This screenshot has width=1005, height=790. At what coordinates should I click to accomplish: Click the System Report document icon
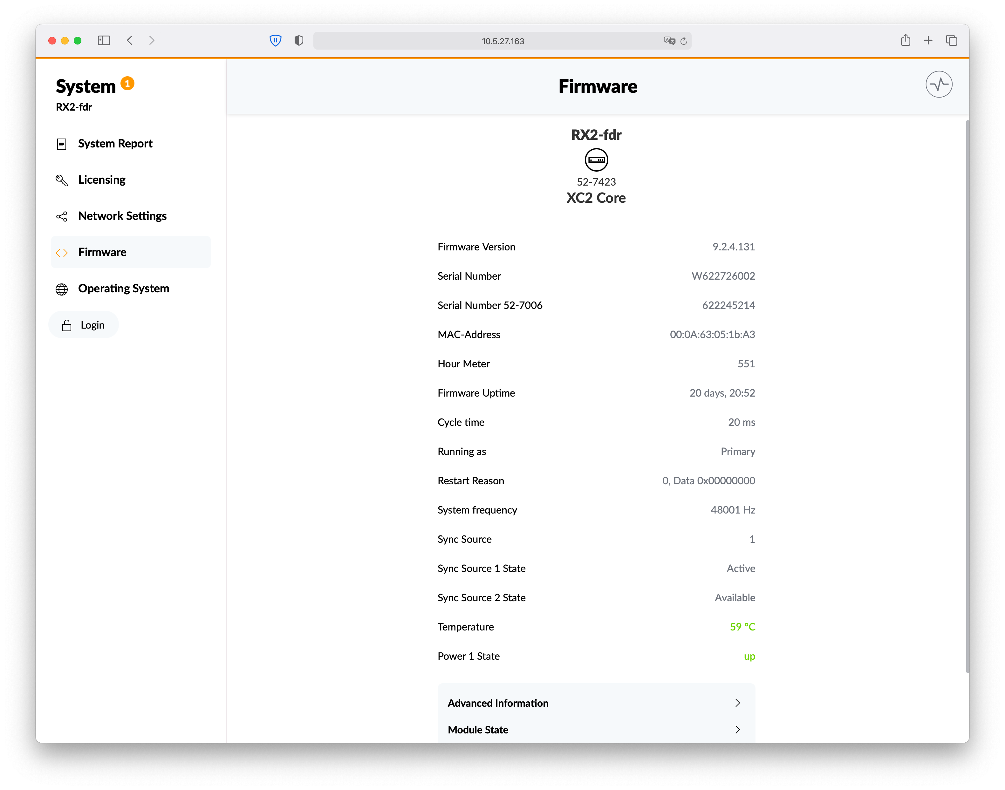(62, 144)
